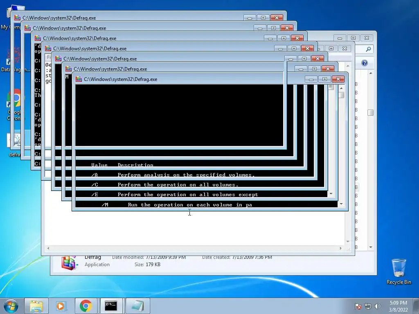The width and height of the screenshot is (419, 314).
Task: Launch Windows Media Player from taskbar
Action: 61,306
